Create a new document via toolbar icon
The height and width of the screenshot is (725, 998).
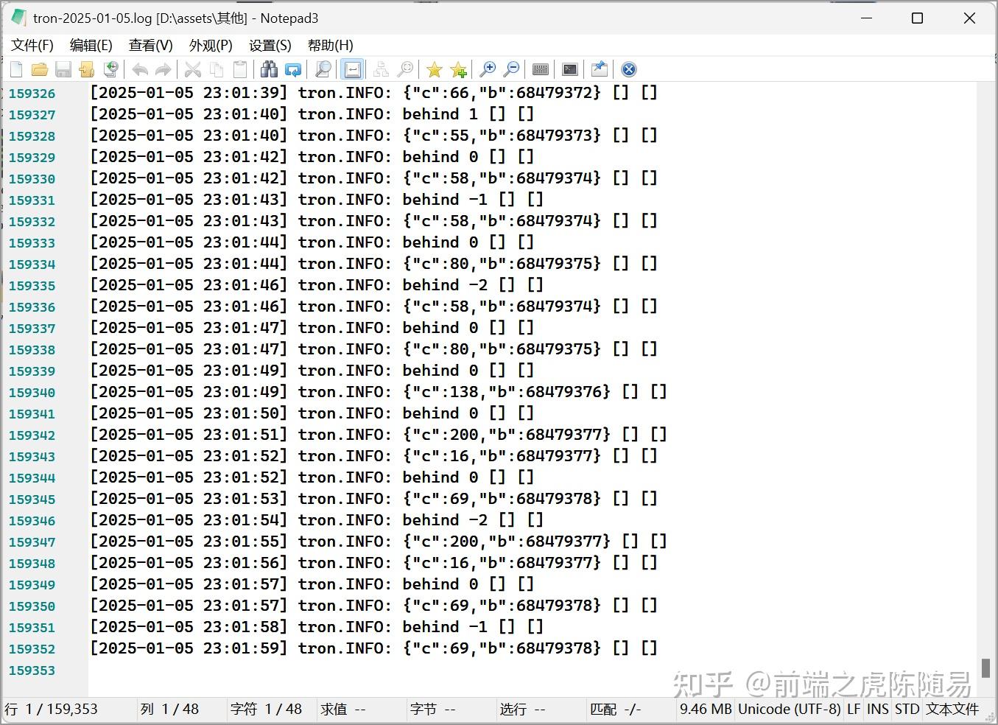(15, 69)
